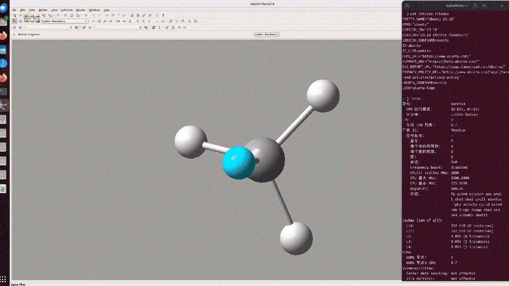Open the Help menu
The image size is (509, 286).
[x=107, y=10]
